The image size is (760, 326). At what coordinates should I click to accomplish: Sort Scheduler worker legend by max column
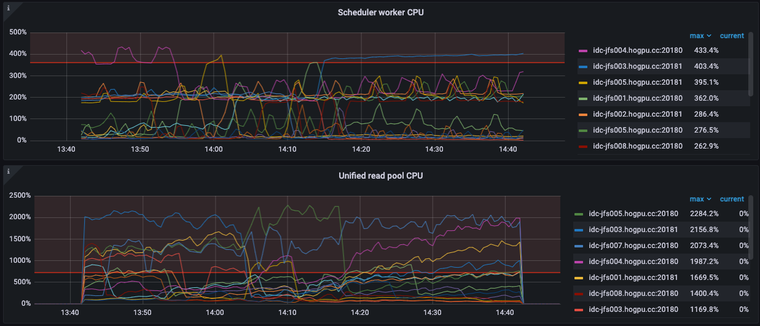699,36
